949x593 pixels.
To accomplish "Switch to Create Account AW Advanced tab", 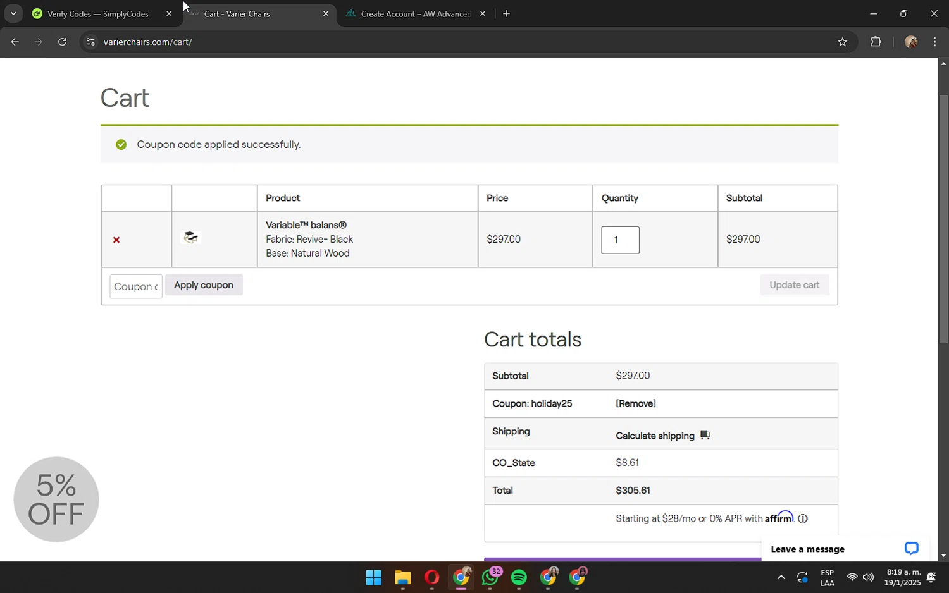I will pos(416,14).
